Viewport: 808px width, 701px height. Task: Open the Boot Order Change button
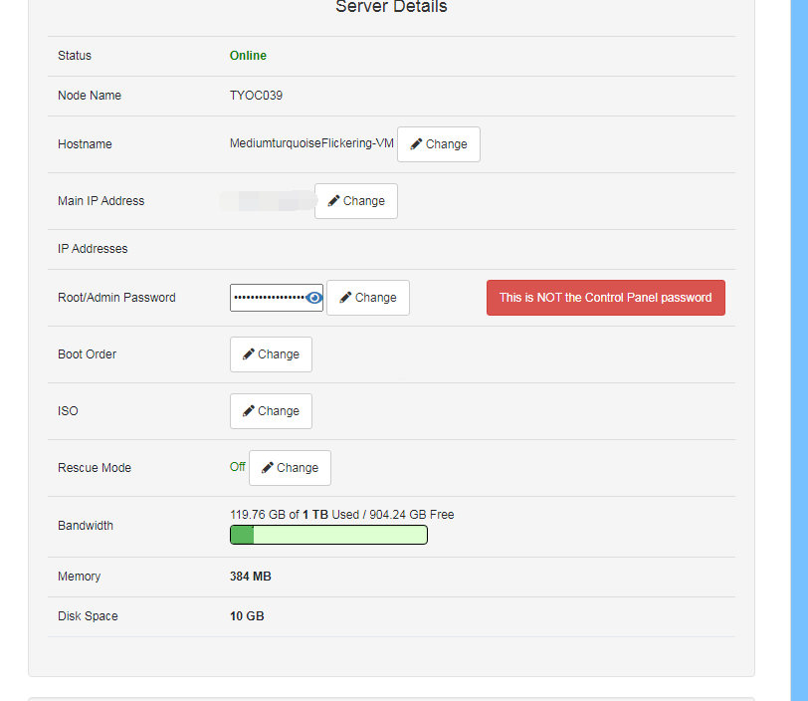[271, 354]
